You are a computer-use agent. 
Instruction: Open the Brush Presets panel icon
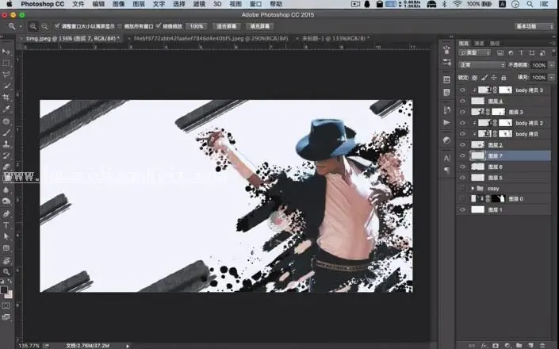[446, 62]
